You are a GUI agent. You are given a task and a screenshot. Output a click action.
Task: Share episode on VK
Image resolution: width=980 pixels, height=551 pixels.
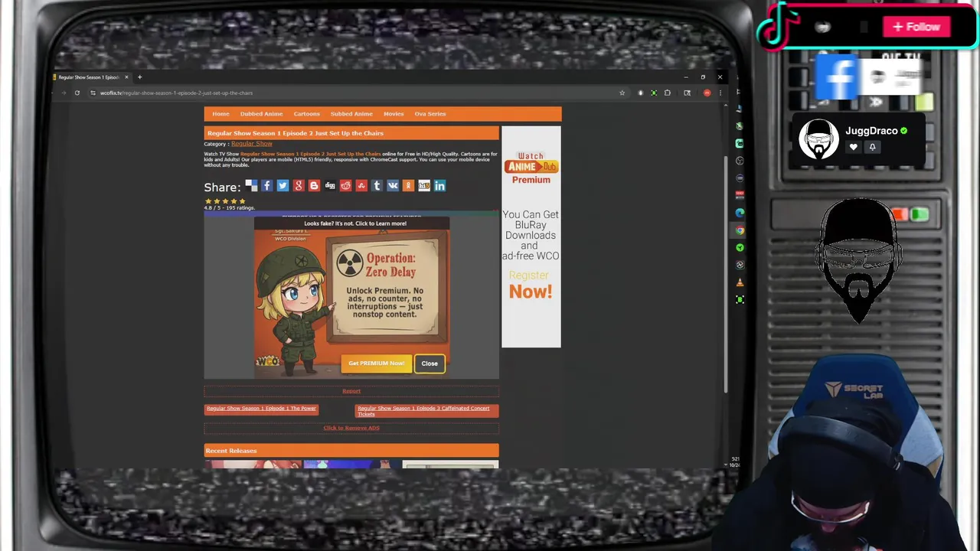click(393, 186)
